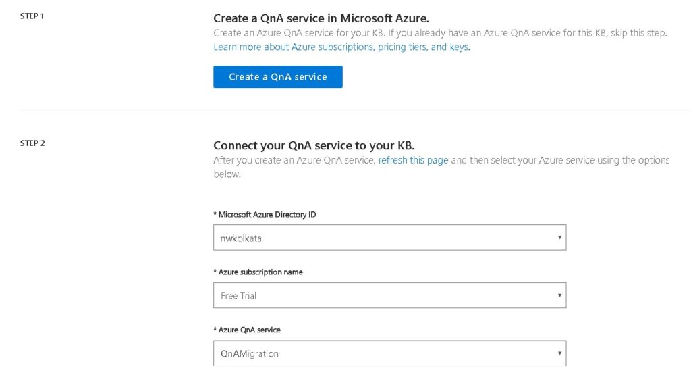Image resolution: width=691 pixels, height=377 pixels.
Task: Click the arrow on the nwkolkata dropdown
Action: pyautogui.click(x=559, y=238)
